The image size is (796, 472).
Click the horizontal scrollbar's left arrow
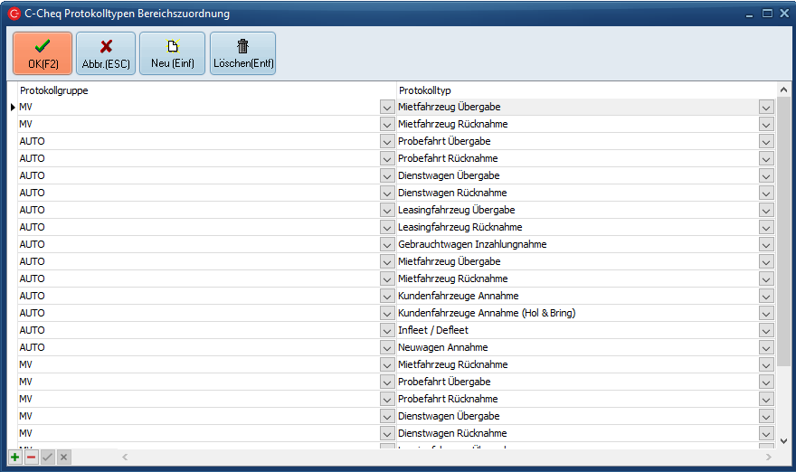[125, 458]
